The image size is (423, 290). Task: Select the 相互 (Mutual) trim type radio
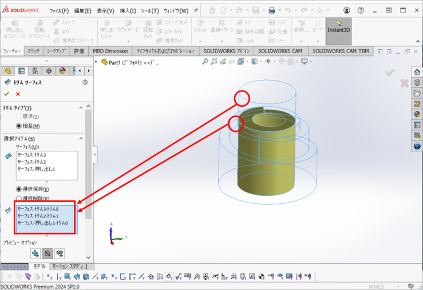19,126
